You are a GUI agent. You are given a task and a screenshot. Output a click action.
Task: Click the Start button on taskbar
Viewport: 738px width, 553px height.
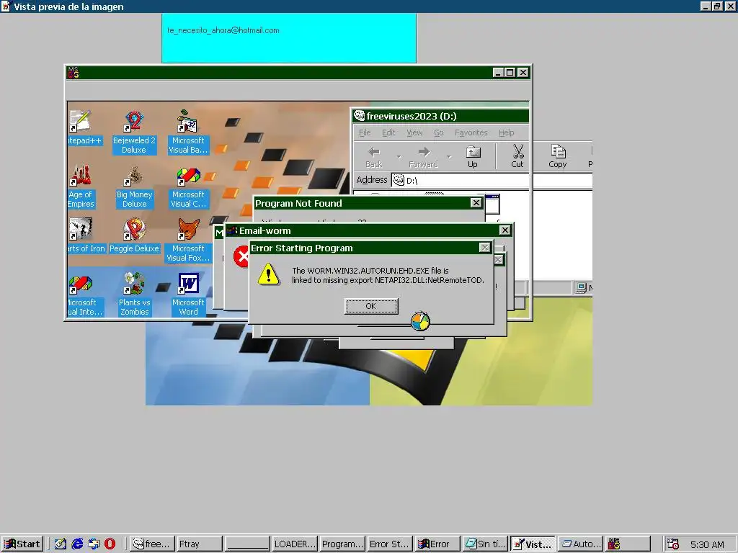(22, 544)
